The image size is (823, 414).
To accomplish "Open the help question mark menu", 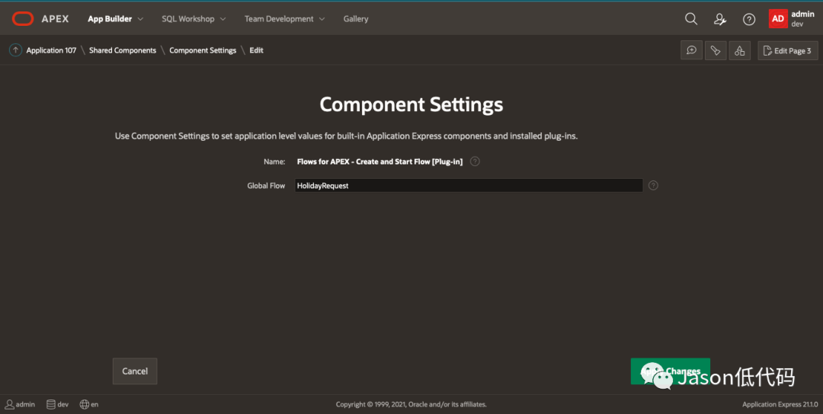I will (749, 19).
